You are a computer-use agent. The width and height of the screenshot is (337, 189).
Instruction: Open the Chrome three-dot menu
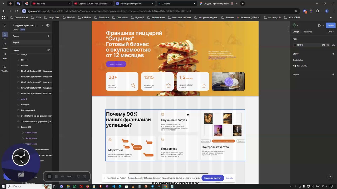[333, 11]
